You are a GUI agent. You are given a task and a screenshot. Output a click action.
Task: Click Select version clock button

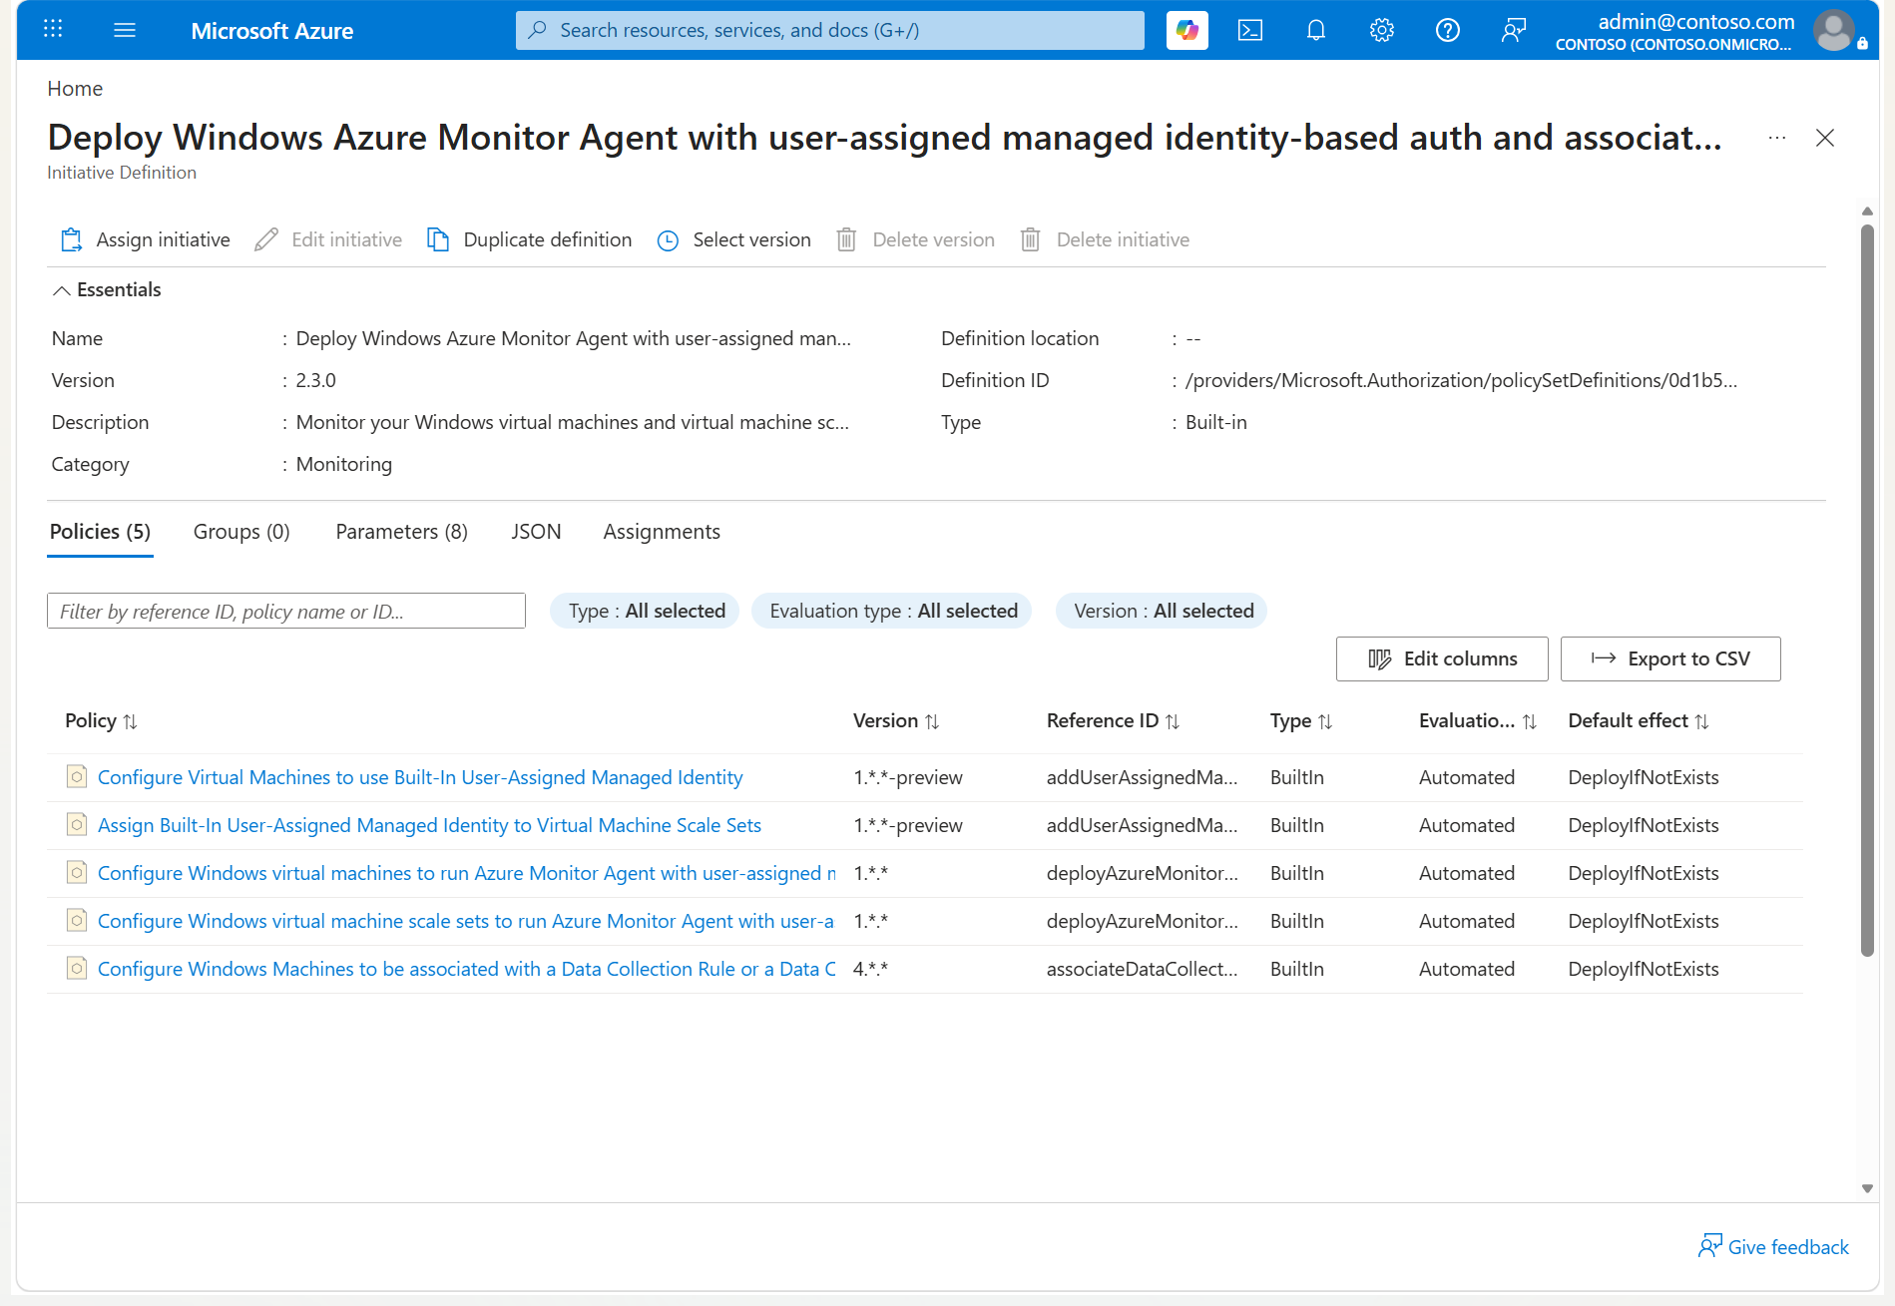pyautogui.click(x=734, y=239)
